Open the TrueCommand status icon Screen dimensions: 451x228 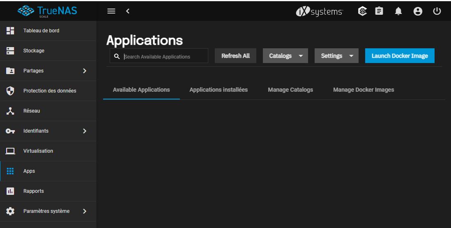tap(362, 11)
